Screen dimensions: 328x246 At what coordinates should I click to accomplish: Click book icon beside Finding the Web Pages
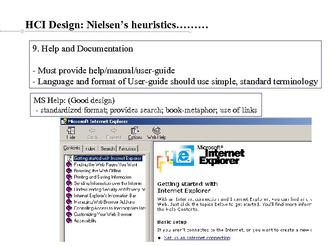pos(69,164)
